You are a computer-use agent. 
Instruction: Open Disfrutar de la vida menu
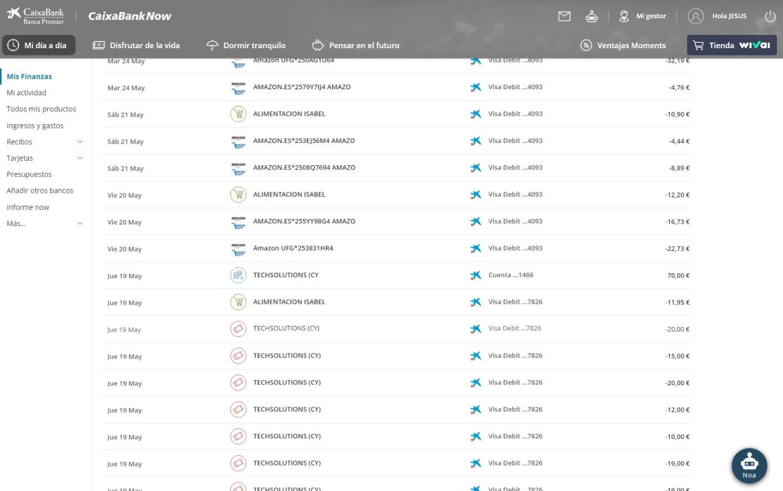pyautogui.click(x=136, y=45)
